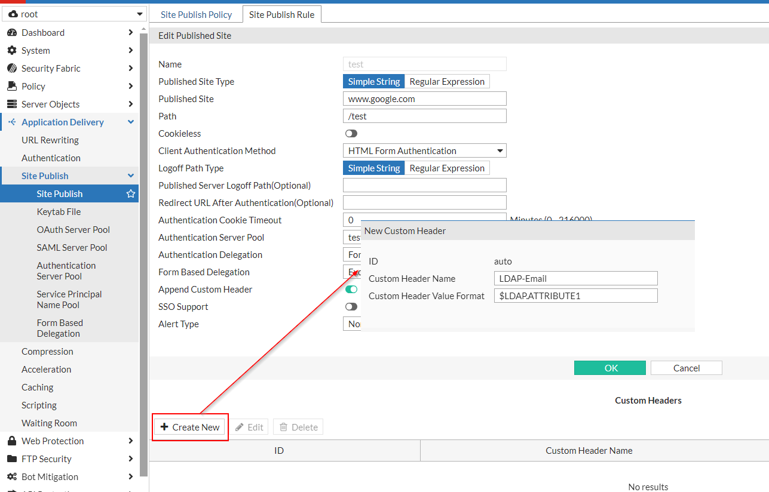Open the root VDOM selector dropdown
Screen dimensions: 769x492
click(73, 14)
